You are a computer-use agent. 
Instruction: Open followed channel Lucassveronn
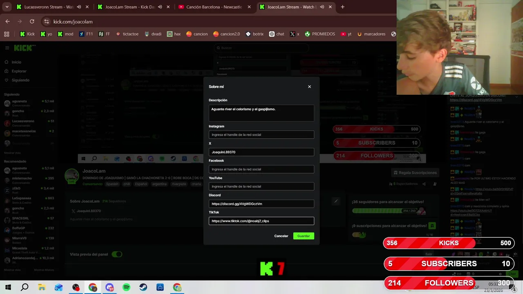tap(29, 123)
